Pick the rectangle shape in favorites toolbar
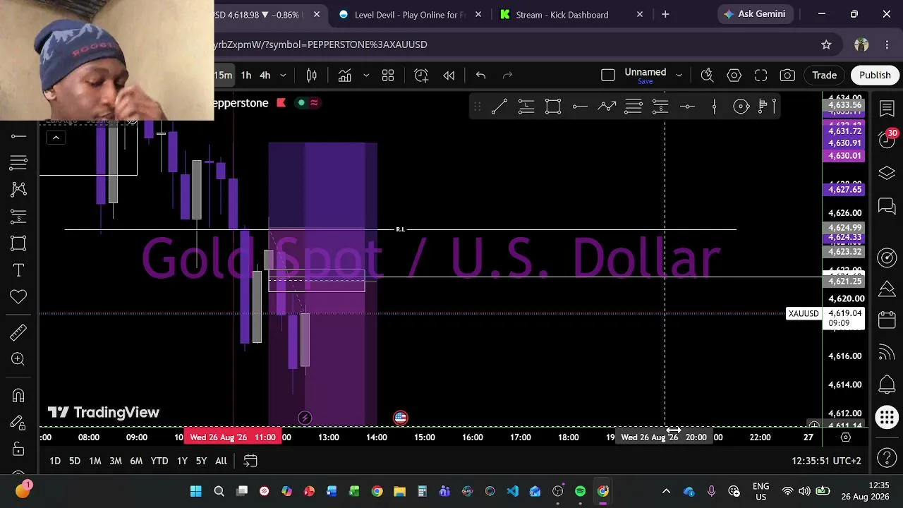The height and width of the screenshot is (508, 903). pos(553,107)
